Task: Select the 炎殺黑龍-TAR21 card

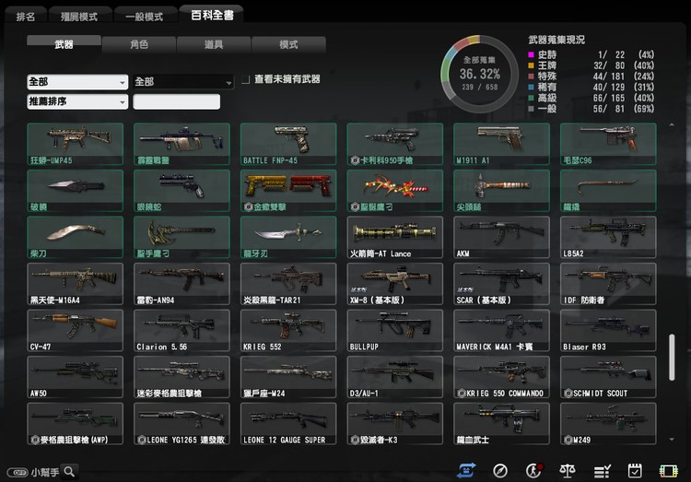Action: [288, 284]
